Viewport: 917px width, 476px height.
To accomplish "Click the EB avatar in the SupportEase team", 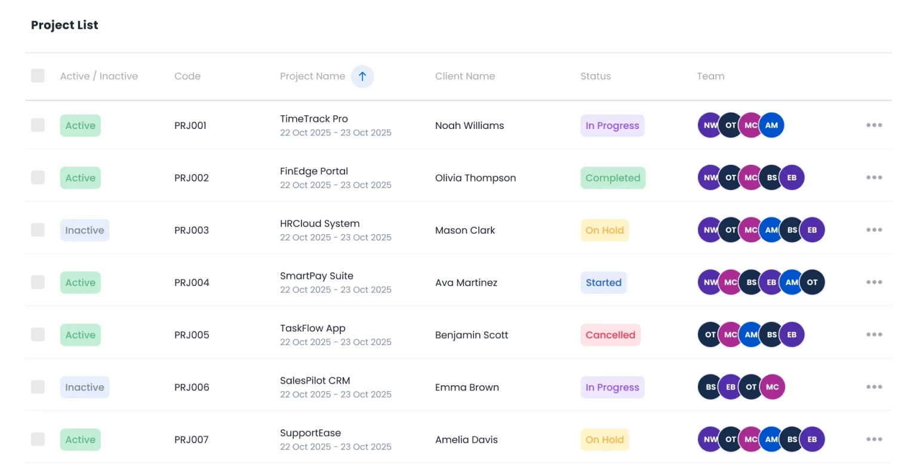I will click(812, 440).
